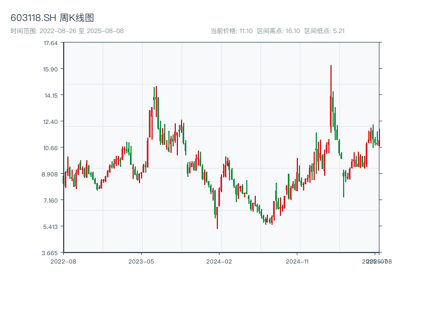Click y-axis label 5.413
The height and width of the screenshot is (315, 421).
click(51, 227)
